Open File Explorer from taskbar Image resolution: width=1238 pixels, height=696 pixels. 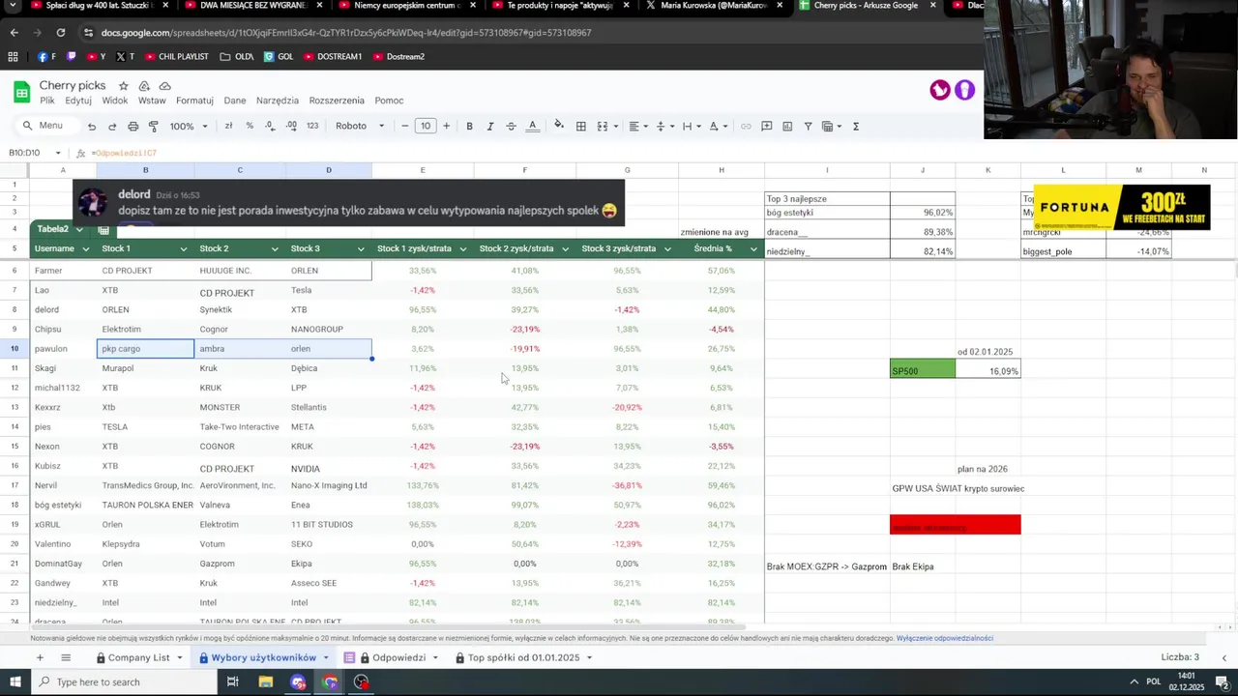(266, 681)
